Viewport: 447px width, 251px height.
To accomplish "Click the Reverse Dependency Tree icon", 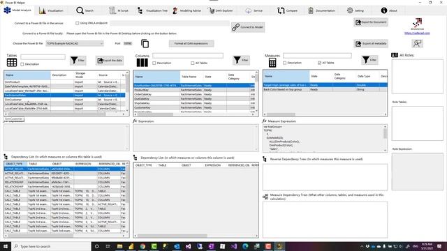I will (265, 160).
